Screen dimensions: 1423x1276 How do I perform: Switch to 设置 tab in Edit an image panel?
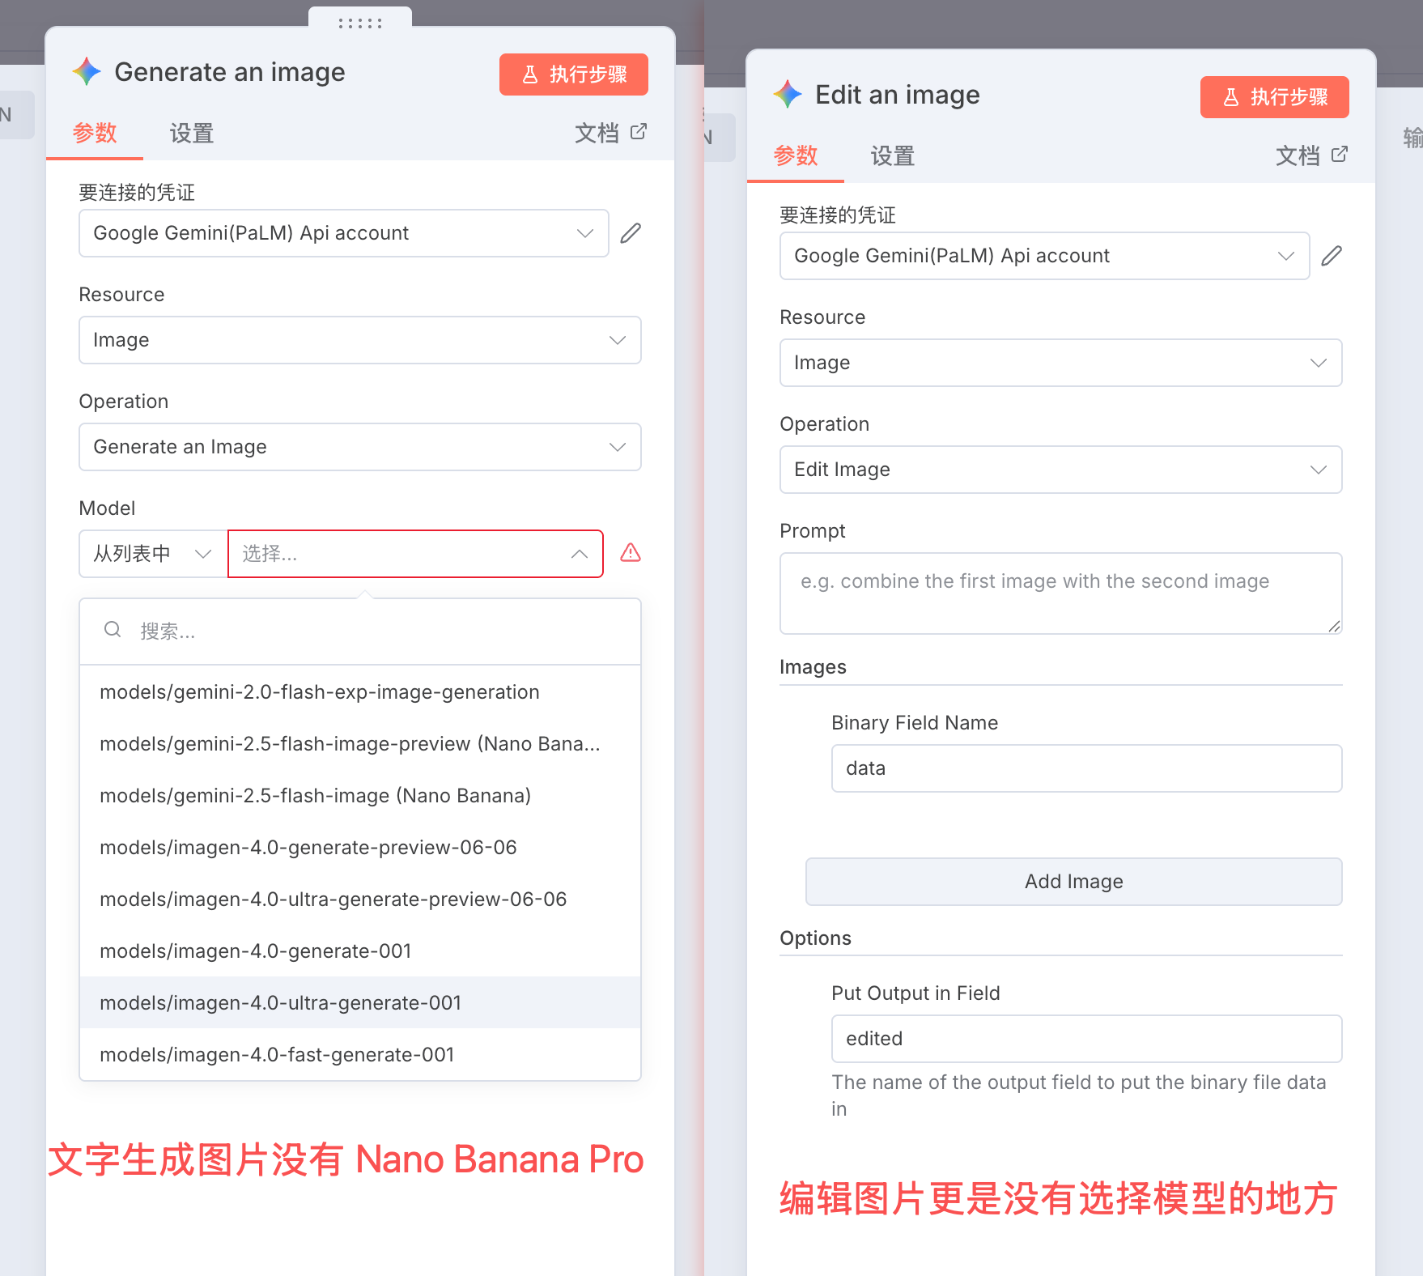coord(893,155)
